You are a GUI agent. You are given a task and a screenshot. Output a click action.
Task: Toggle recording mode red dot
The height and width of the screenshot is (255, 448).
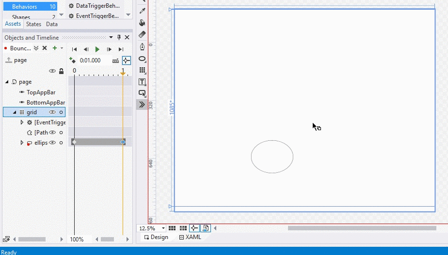point(5,48)
